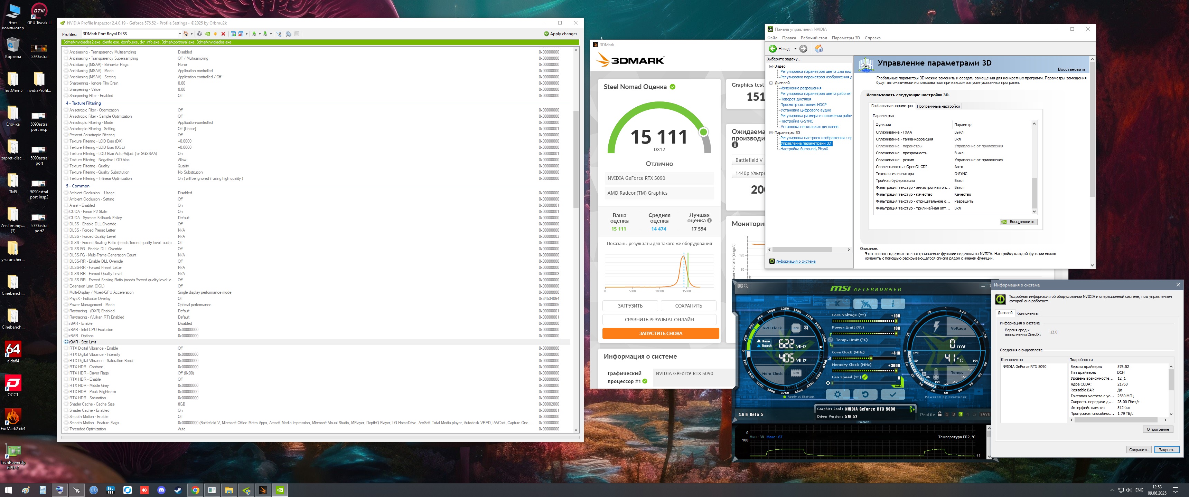This screenshot has width=1189, height=497.
Task: Click ЗАПУСТИТЬ СНОВА button in 3DMark
Action: click(x=660, y=333)
